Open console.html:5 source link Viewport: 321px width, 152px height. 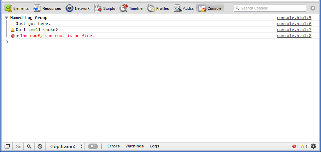(x=294, y=18)
